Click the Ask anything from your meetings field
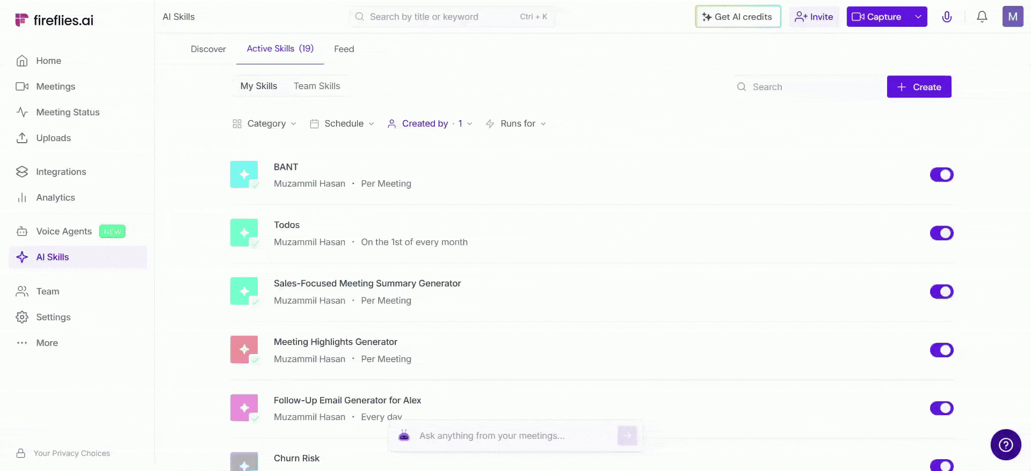 point(515,436)
